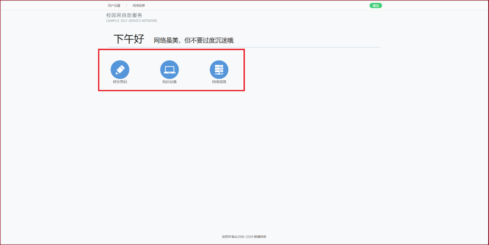Click the 2000-2020 year range in footer
Viewport: 489px width, 245px height.
245,236
